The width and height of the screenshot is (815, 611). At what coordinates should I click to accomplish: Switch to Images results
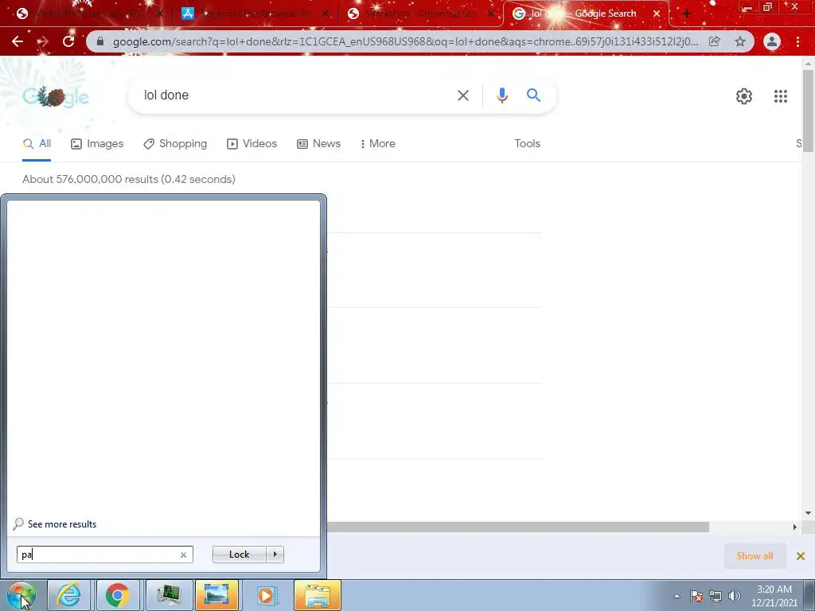click(97, 144)
